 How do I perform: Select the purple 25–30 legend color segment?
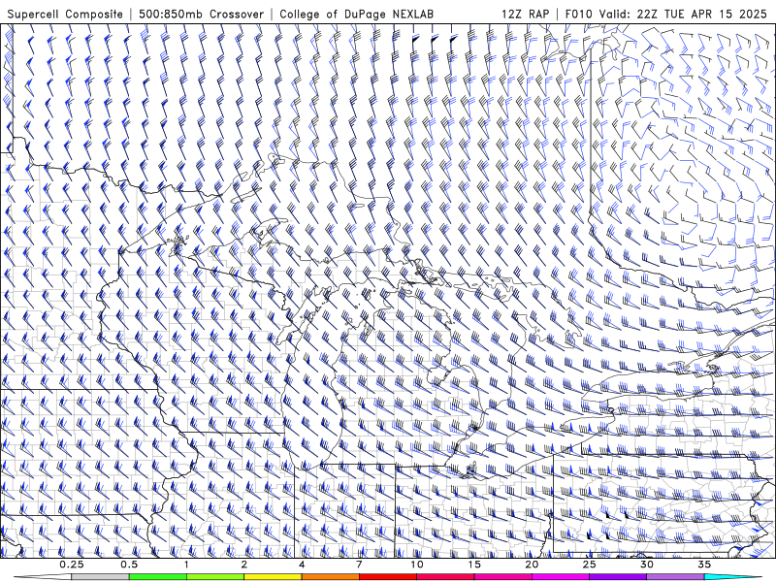pos(618,577)
